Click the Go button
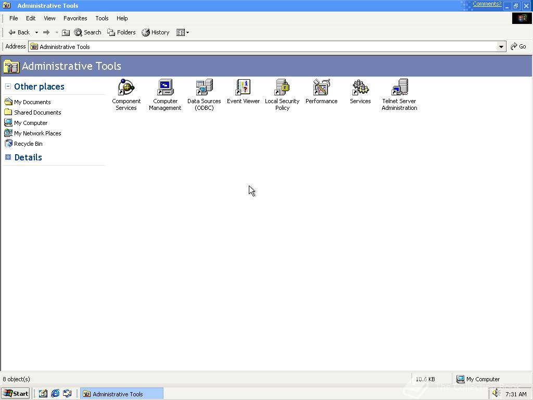Viewport: 533px width, 400px height. (518, 46)
